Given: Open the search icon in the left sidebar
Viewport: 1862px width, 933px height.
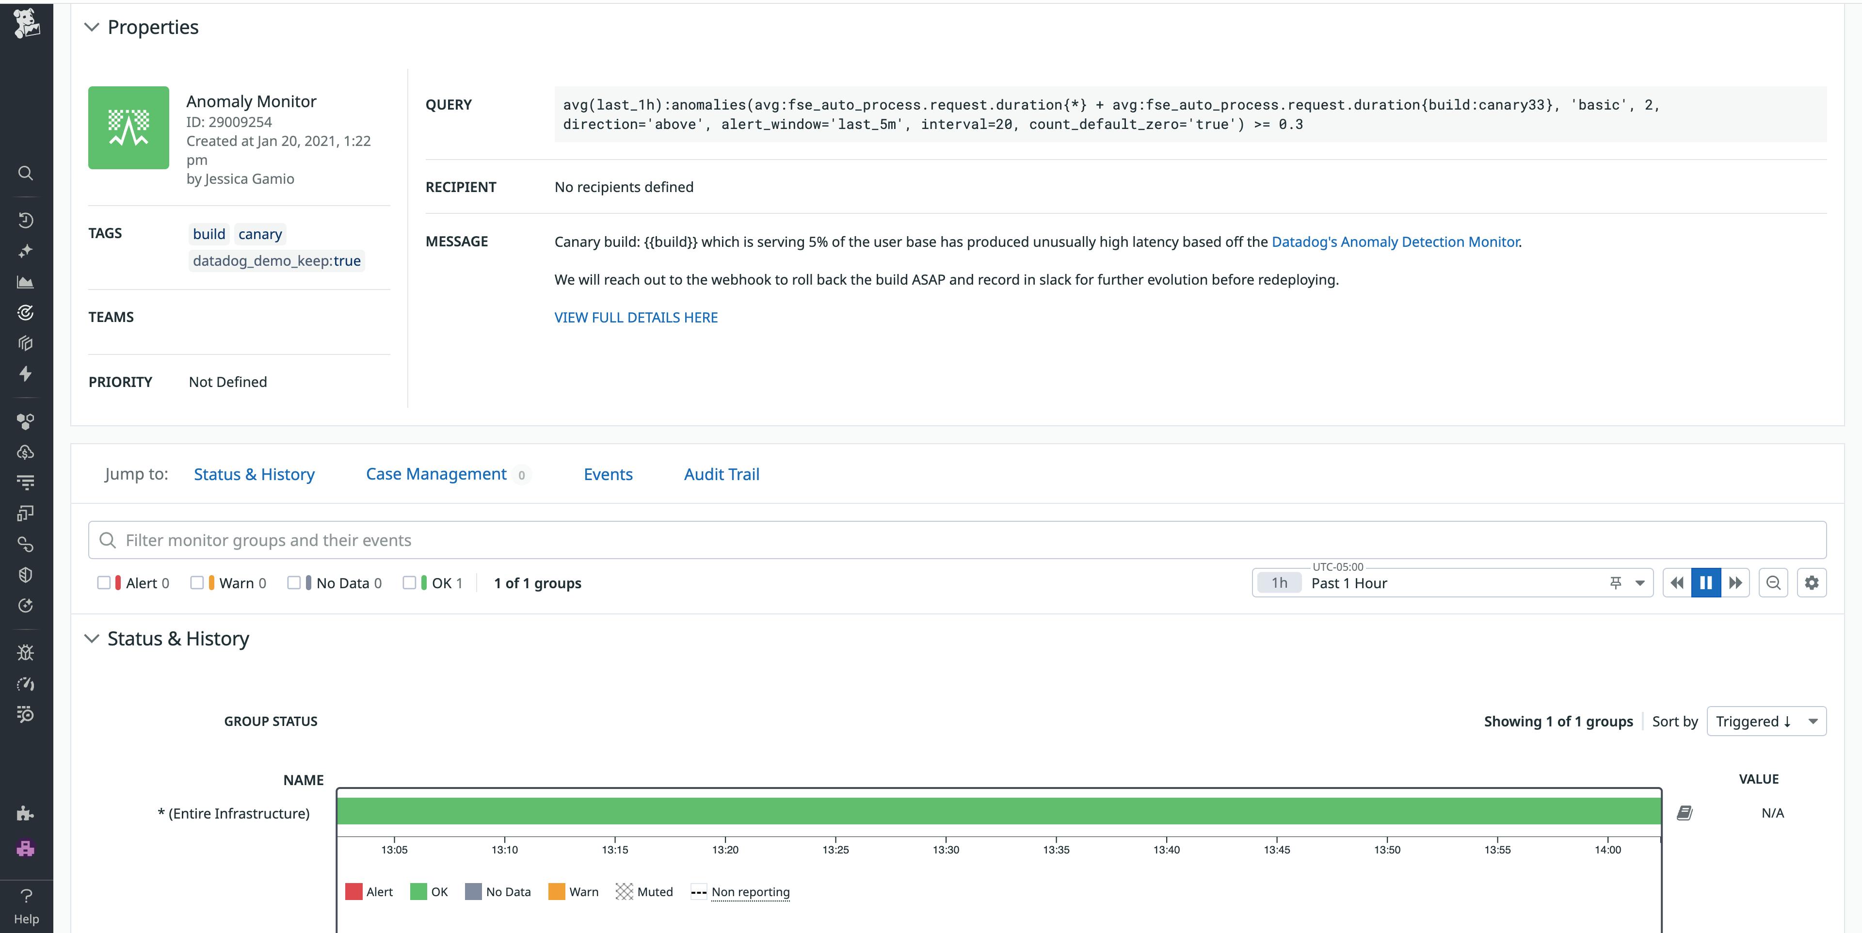Looking at the screenshot, I should pyautogui.click(x=26, y=174).
